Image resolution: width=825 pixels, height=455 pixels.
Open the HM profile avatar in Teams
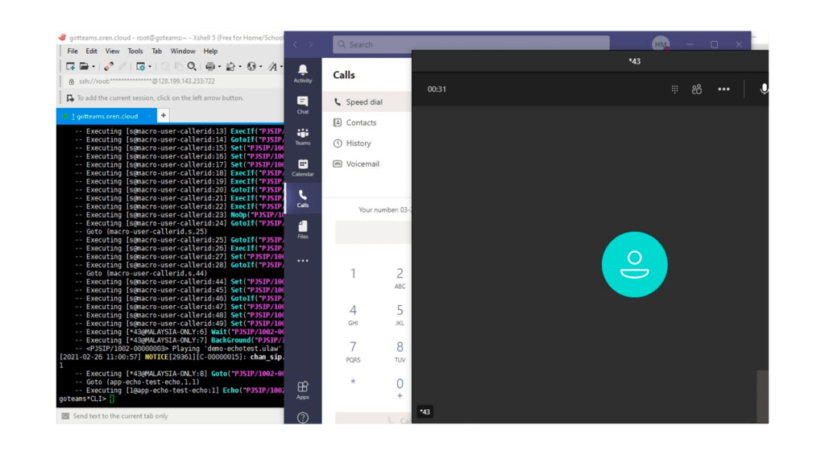coord(661,45)
